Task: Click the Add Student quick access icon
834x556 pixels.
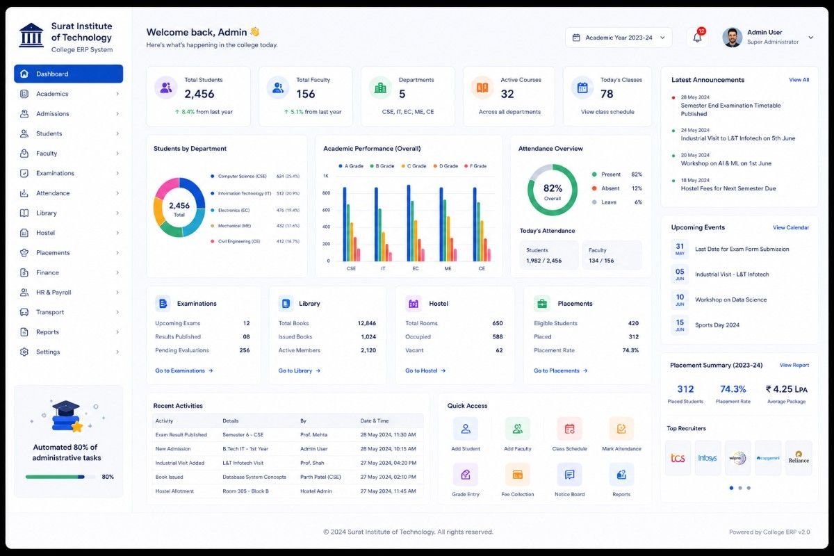Action: 466,429
